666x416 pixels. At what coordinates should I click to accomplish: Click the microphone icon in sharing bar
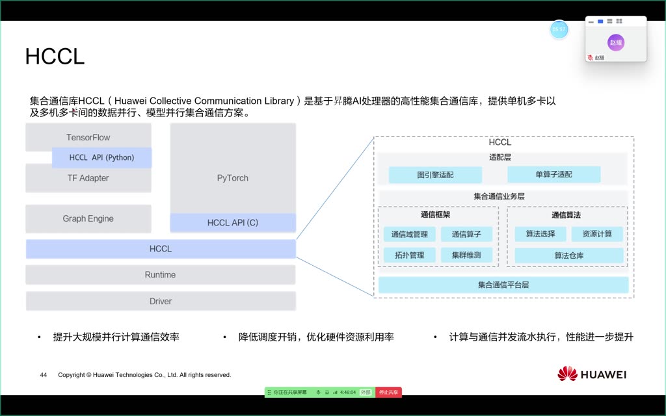pyautogui.click(x=318, y=392)
